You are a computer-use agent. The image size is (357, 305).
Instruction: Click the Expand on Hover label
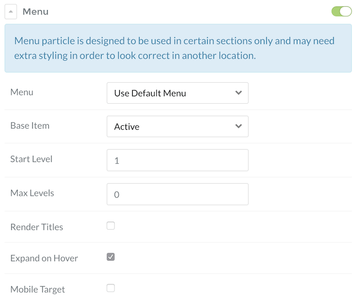44,258
